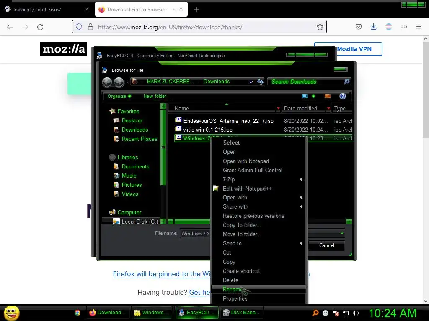Click the tracking protection shield icon

(79, 27)
